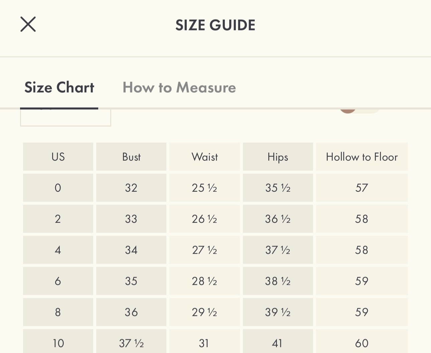Viewport: 431px width, 353px height.
Task: Select the Size Chart tab
Action: [x=59, y=87]
